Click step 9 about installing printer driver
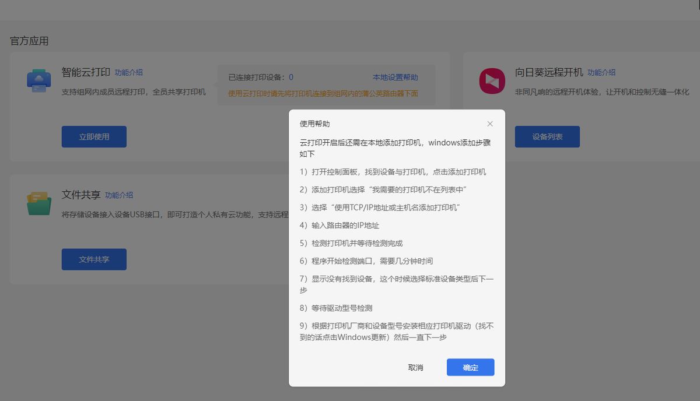The width and height of the screenshot is (700, 401). coord(397,332)
